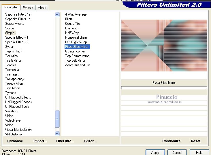Choose the Quarter corner filter
Image resolution: width=211 pixels, height=155 pixels.
[75, 51]
